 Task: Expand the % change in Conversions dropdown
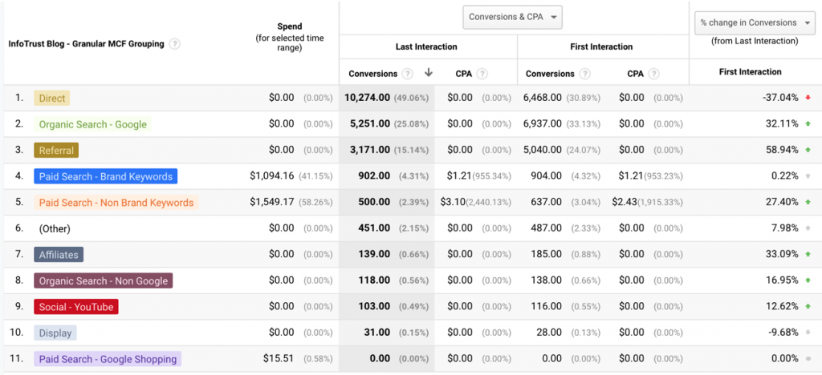point(753,22)
